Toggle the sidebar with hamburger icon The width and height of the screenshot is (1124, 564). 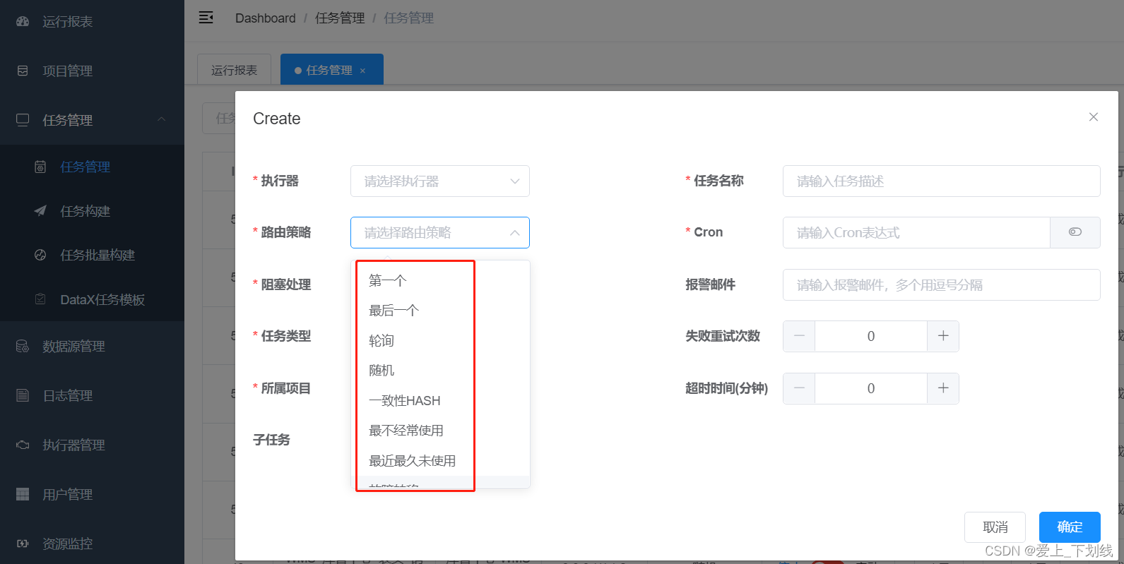[206, 18]
